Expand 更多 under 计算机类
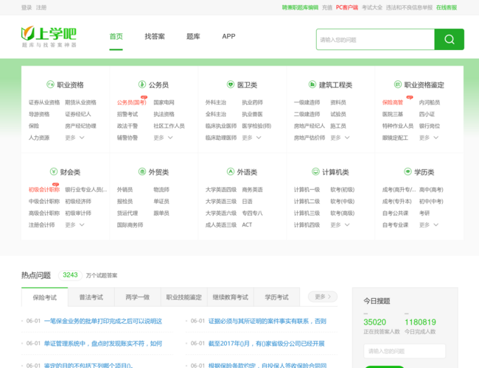 click(340, 225)
